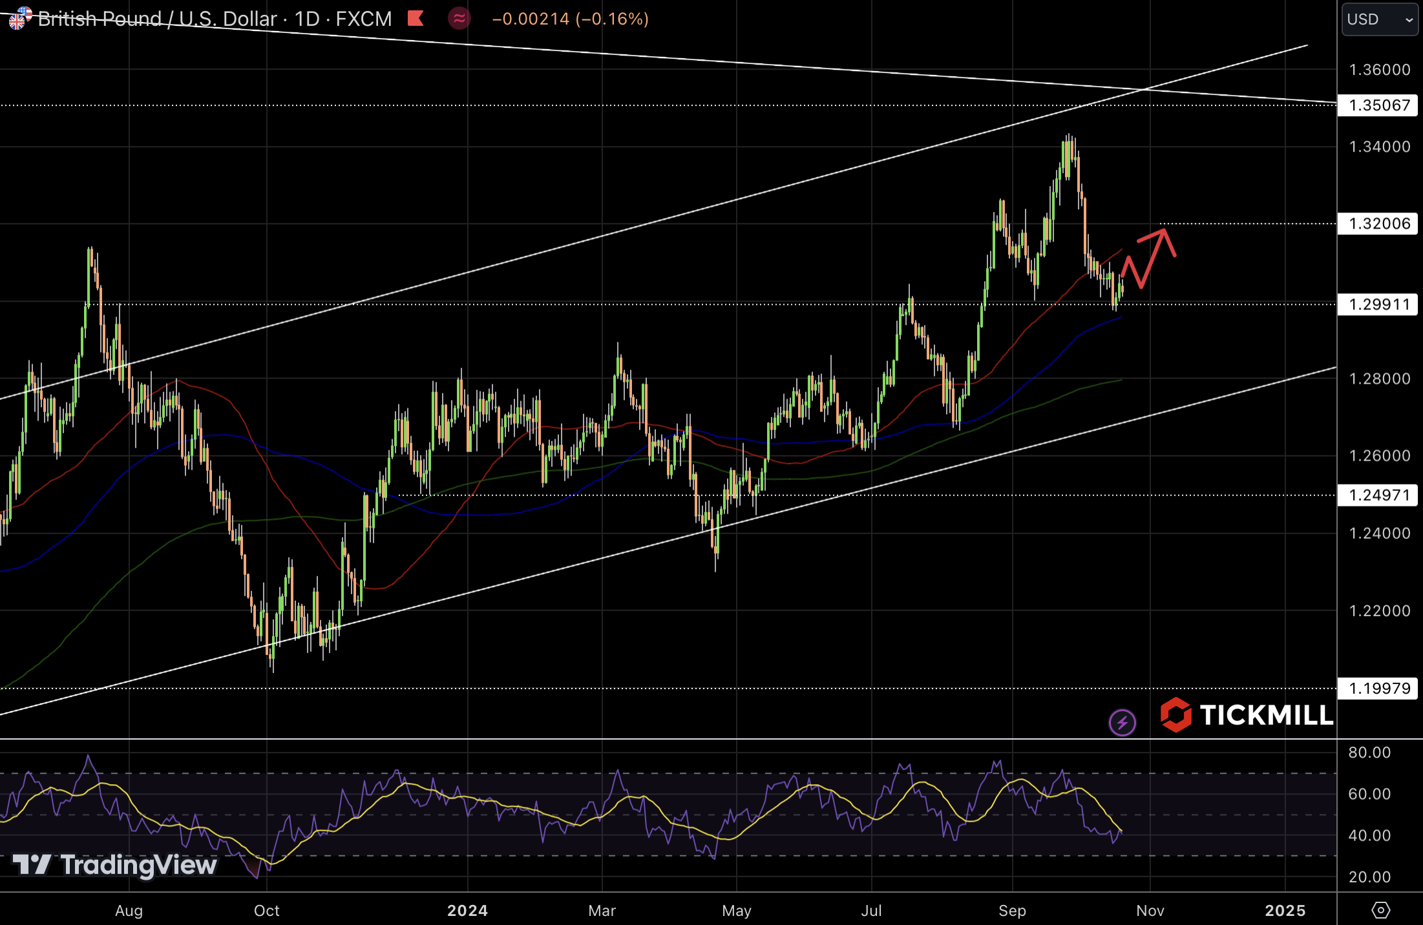
Task: Click the purple lightning bolt event icon
Action: [1122, 722]
